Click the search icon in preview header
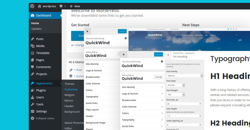250x130 pixels. (236, 35)
